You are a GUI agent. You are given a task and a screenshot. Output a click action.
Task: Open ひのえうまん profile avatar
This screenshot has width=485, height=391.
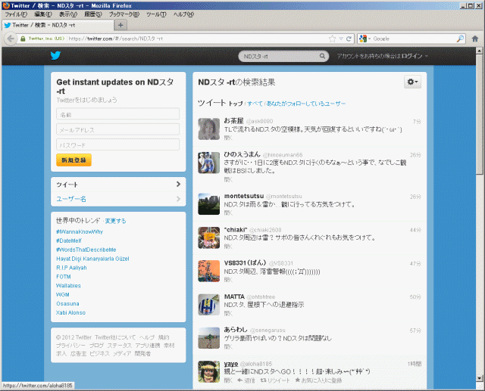tap(209, 163)
